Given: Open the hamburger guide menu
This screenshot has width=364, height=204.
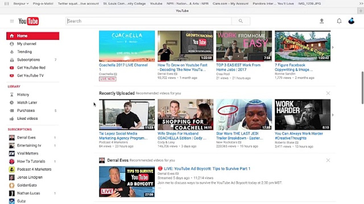Looking at the screenshot, I should point(12,21).
